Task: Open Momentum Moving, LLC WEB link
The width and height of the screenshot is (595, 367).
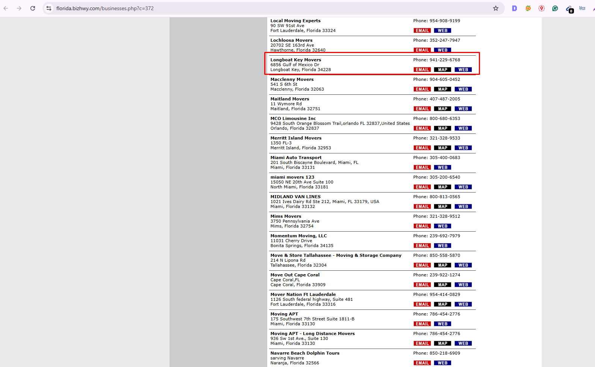Action: (x=442, y=246)
